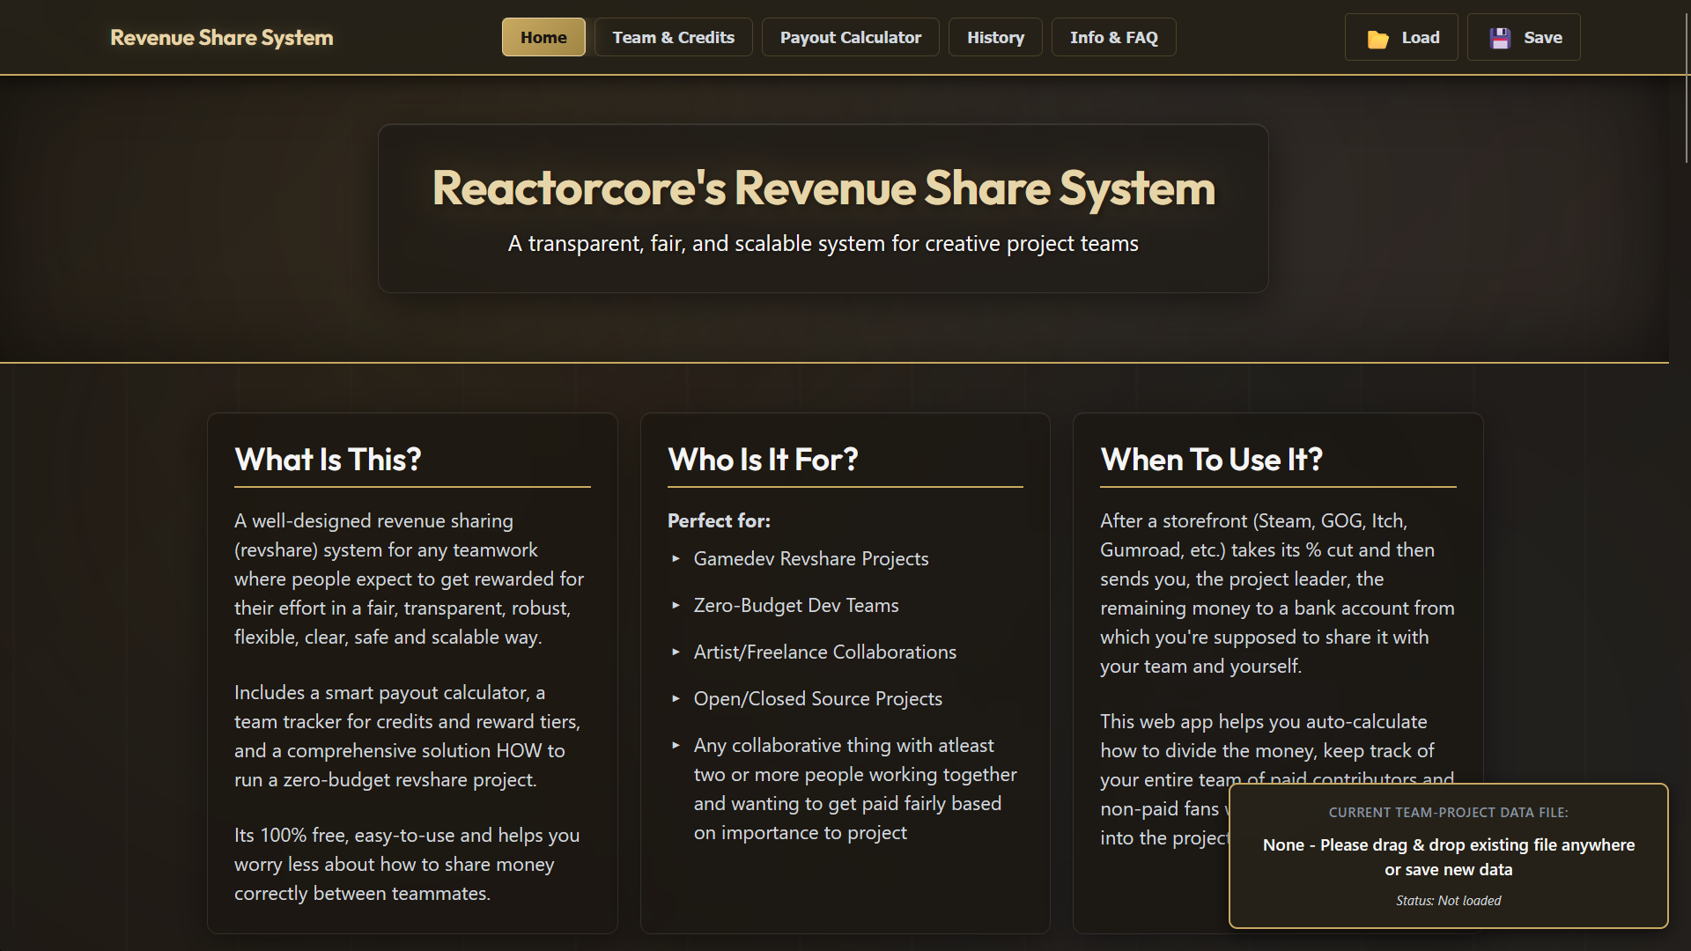Click the arrow marker beside "Gamedev Revshare Projects"
Screen dimensions: 1691x951
pyautogui.click(x=676, y=559)
